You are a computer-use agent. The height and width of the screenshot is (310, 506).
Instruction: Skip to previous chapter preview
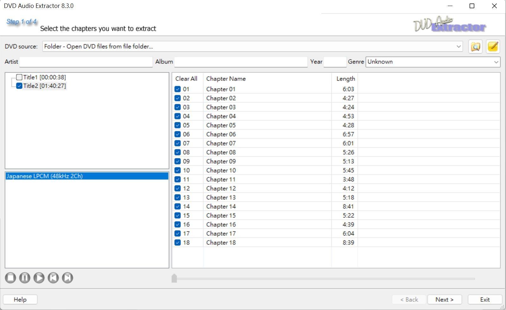coord(53,278)
